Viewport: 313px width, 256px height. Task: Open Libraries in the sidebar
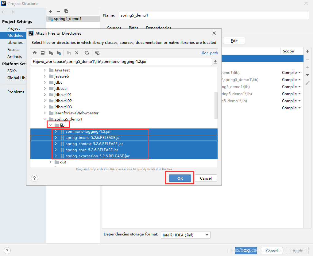point(15,43)
